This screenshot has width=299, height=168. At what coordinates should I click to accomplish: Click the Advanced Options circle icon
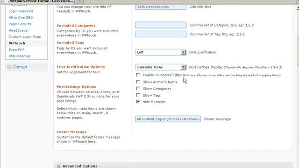pyautogui.click(x=58, y=166)
